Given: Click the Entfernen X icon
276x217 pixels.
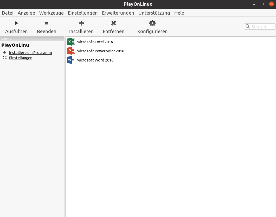Looking at the screenshot, I should [114, 23].
